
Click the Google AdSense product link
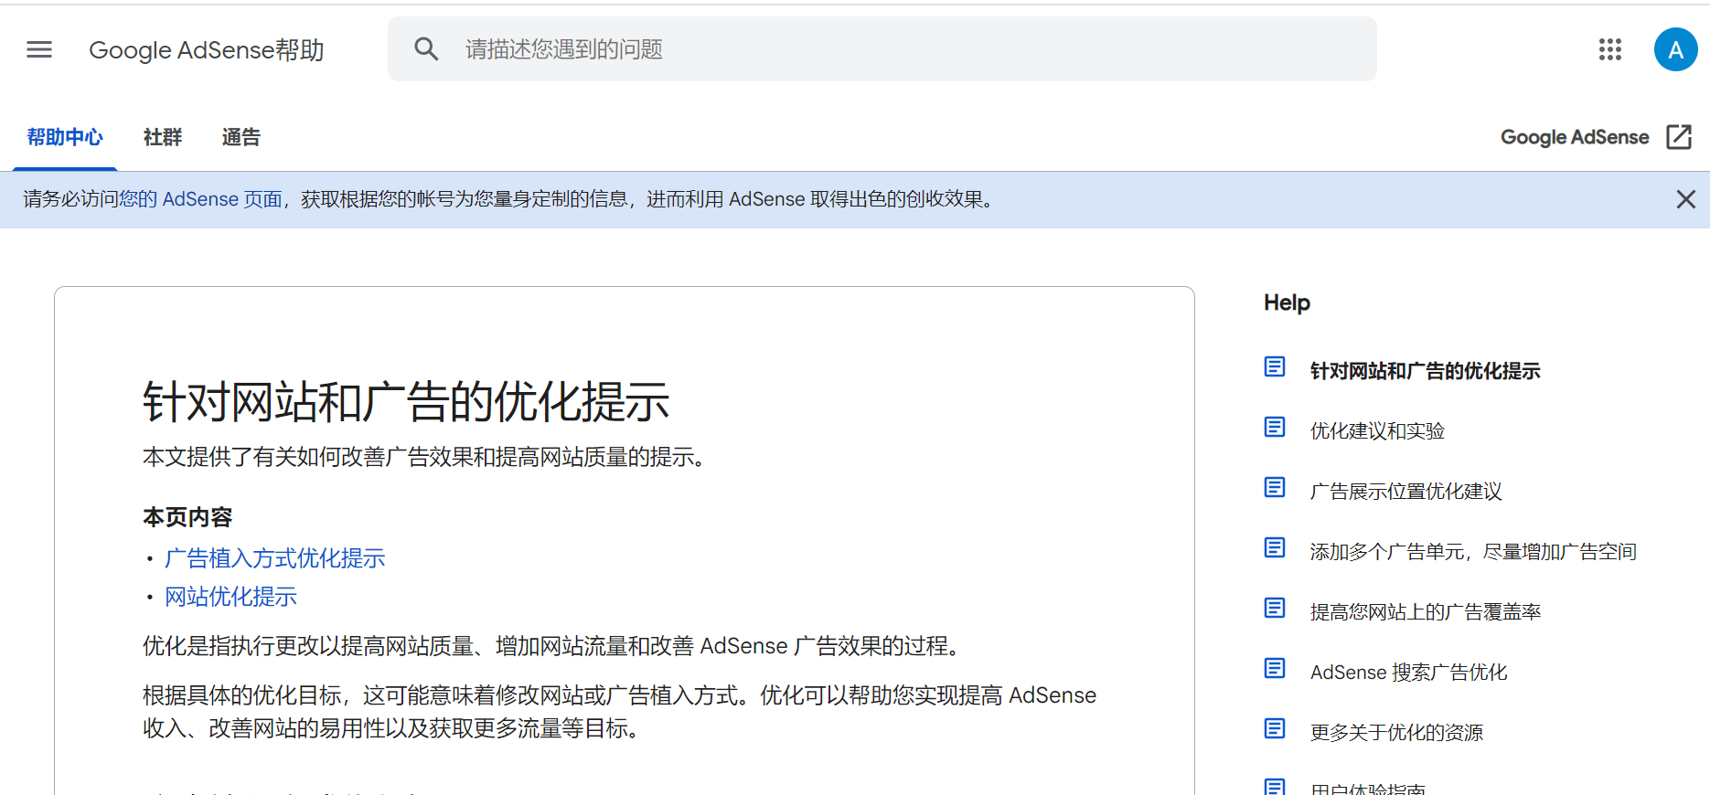click(1575, 137)
